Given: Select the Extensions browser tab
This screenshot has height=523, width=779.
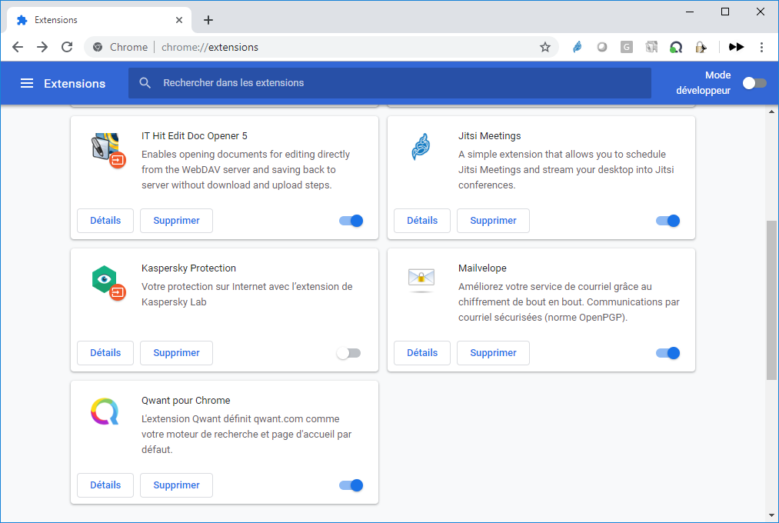Looking at the screenshot, I should tap(96, 20).
